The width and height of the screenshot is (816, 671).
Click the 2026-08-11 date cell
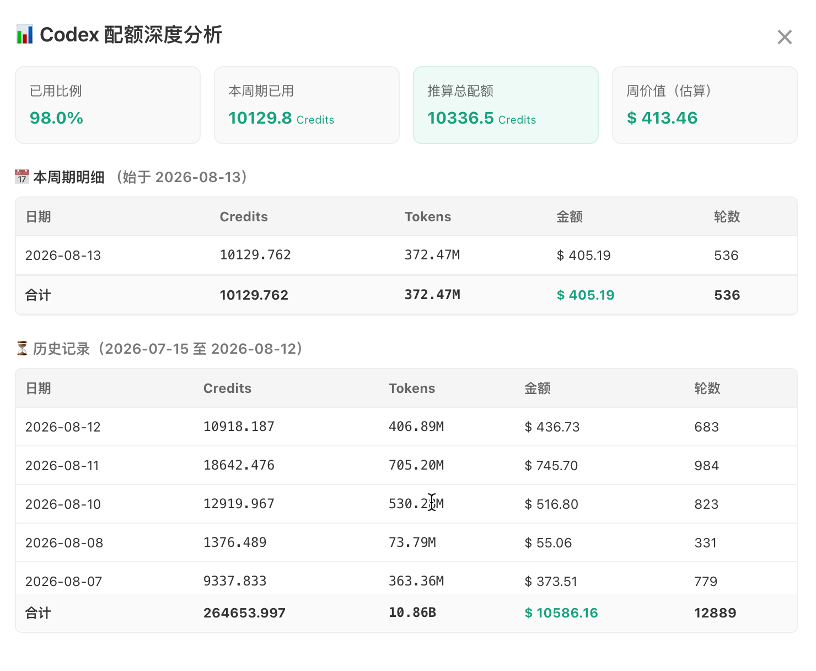click(62, 466)
